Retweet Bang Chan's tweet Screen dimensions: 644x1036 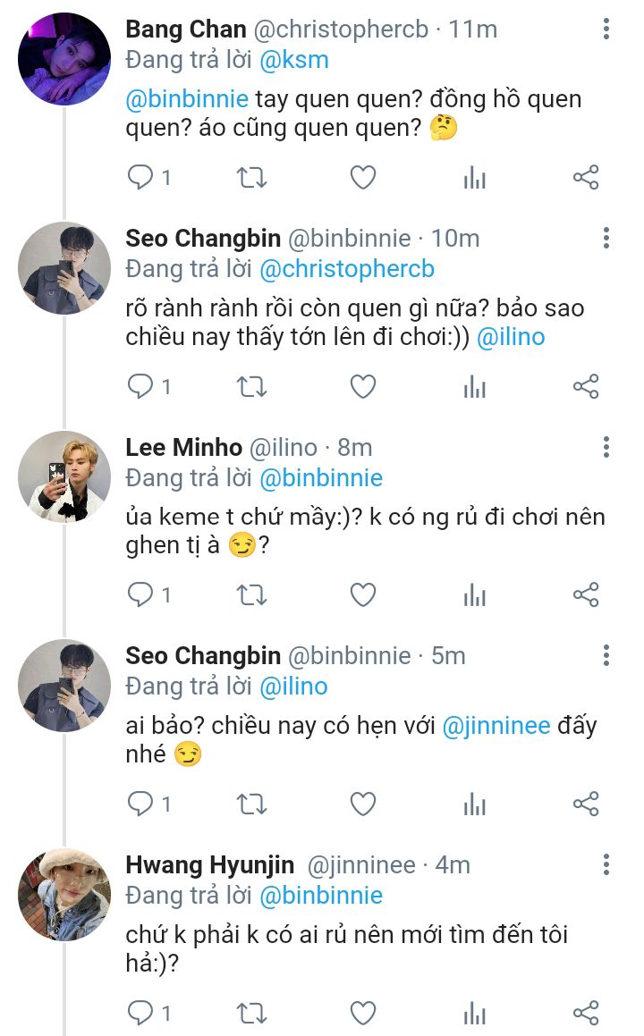[252, 178]
